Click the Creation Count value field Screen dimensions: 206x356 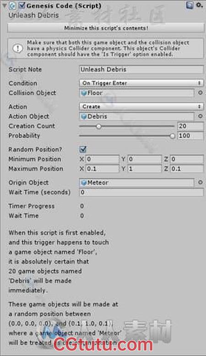pyautogui.click(x=190, y=126)
